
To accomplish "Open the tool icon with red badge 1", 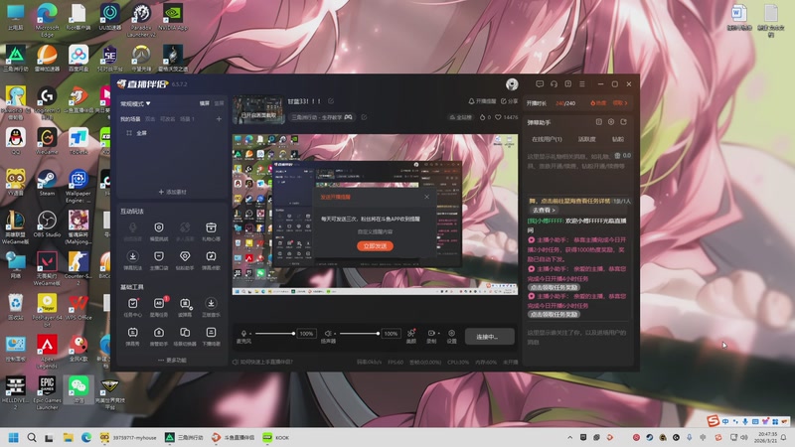I will pos(159,307).
